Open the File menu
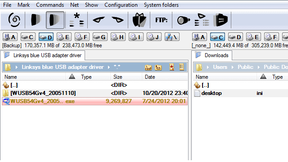This screenshot has width=288, height=162. [x=7, y=5]
